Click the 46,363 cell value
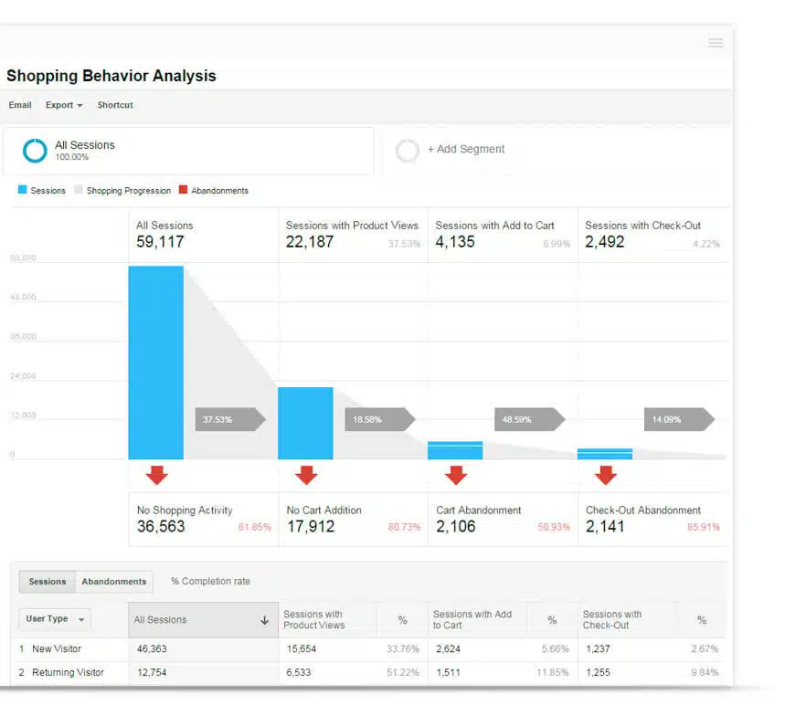Viewport: 785px width, 705px height. [x=152, y=649]
